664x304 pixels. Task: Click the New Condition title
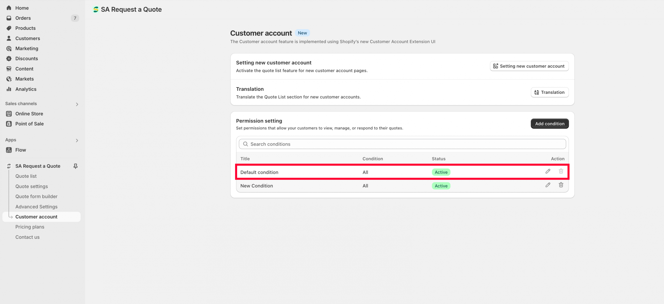(x=257, y=186)
